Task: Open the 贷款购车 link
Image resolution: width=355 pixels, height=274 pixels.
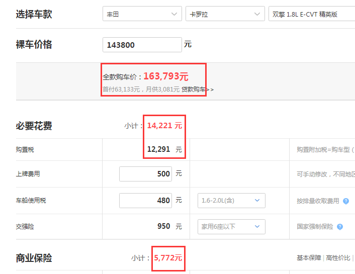Action: pos(198,89)
